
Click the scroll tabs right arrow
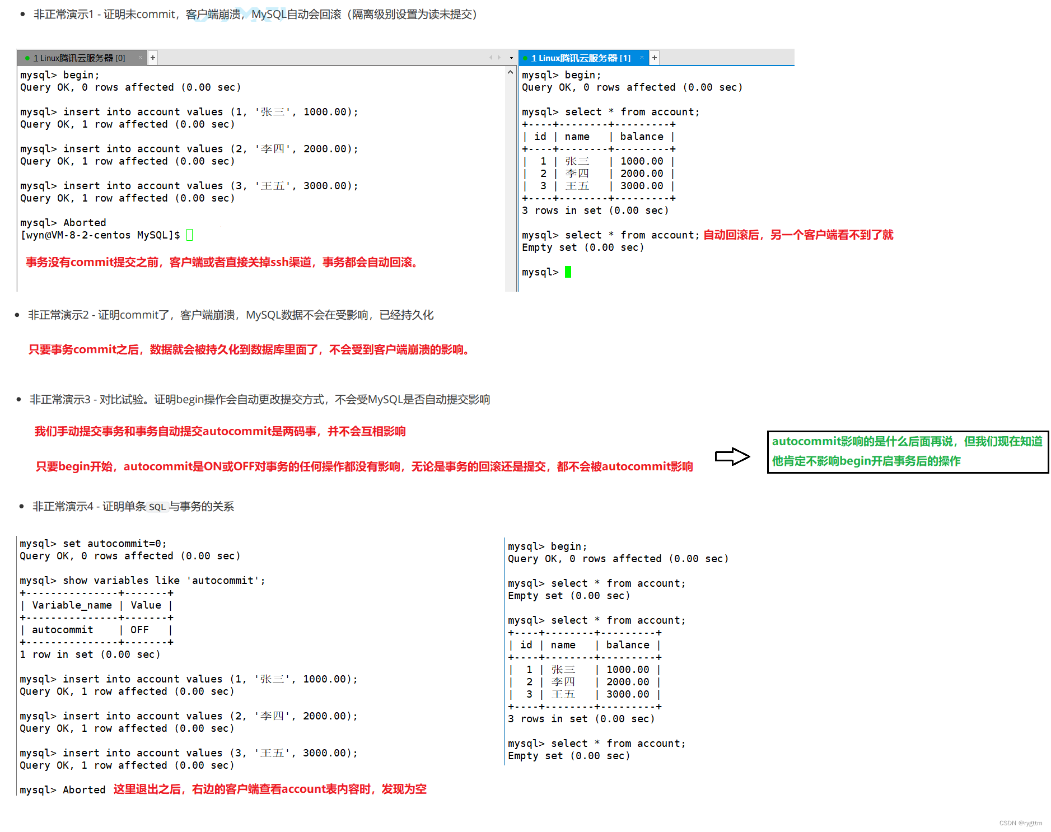[499, 58]
